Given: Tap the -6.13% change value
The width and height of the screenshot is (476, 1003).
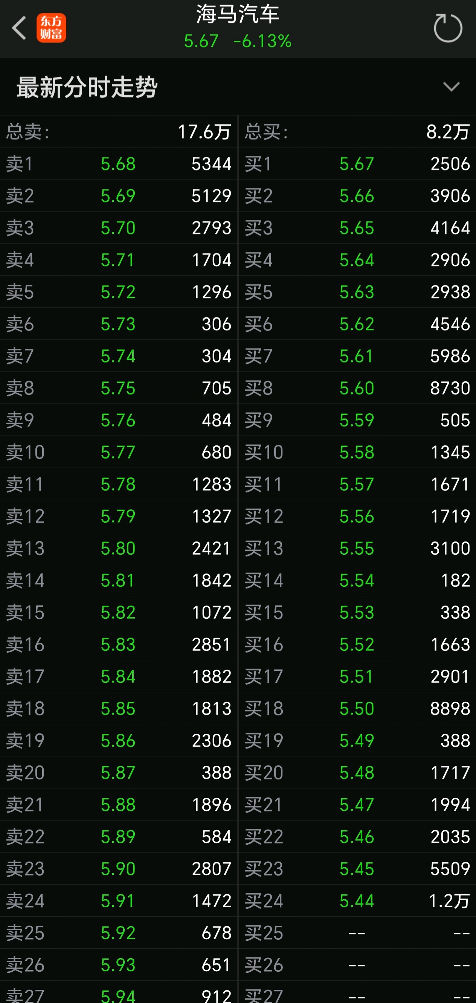Looking at the screenshot, I should pos(262,41).
